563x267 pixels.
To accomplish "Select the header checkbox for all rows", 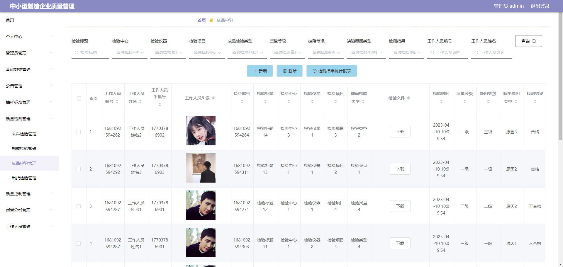I will click(x=79, y=98).
